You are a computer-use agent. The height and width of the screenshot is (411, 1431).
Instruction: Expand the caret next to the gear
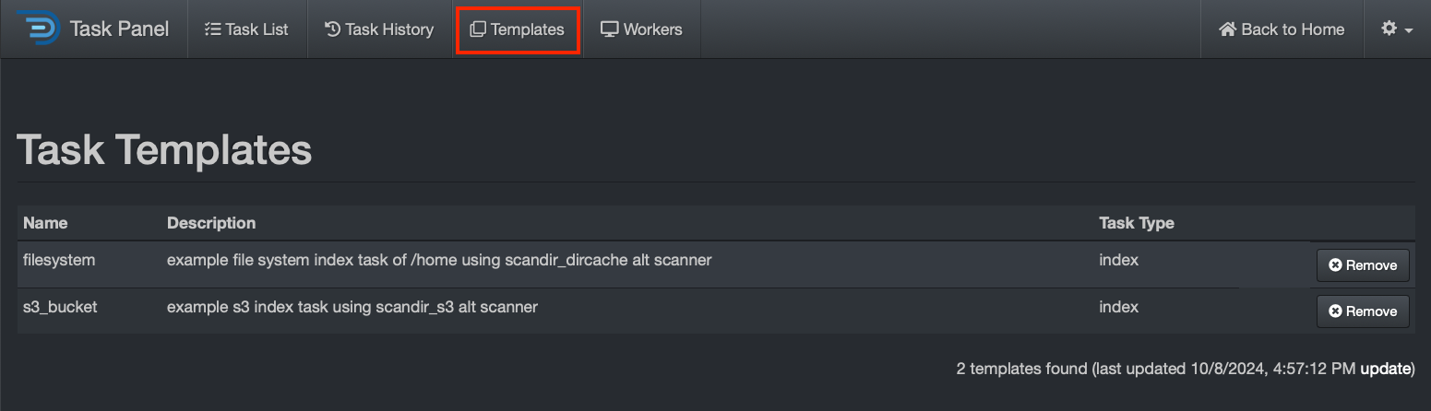tap(1409, 30)
